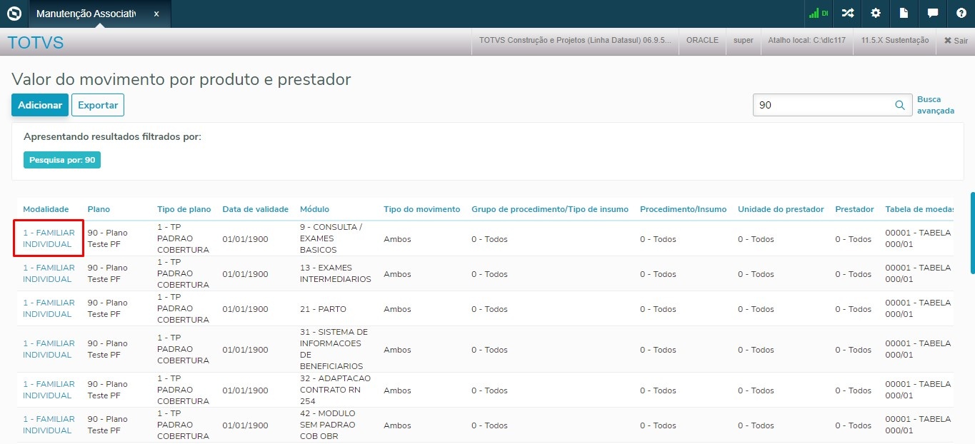Viewport: 975px width, 444px height.
Task: Remove the Pesquisa por: 90 filter tag
Action: (x=62, y=161)
